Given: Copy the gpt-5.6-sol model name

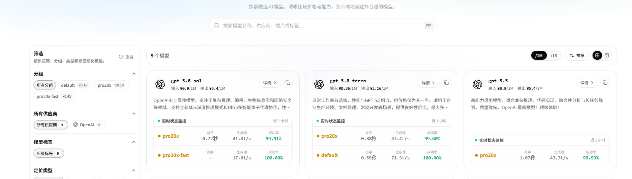Looking at the screenshot, I should click(288, 83).
